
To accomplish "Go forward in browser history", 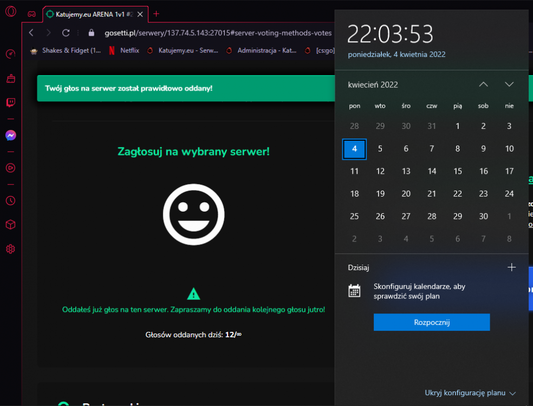I will coord(48,32).
